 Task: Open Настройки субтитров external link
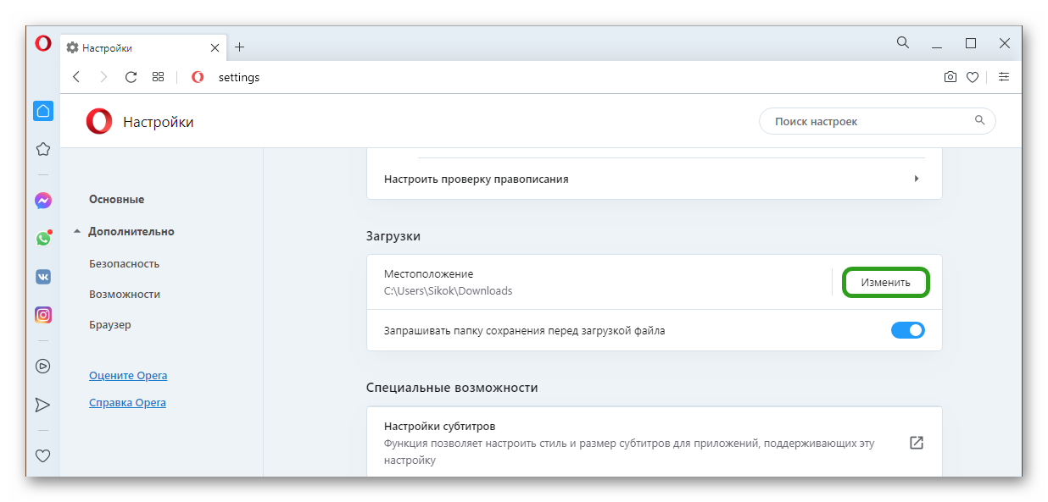[916, 443]
